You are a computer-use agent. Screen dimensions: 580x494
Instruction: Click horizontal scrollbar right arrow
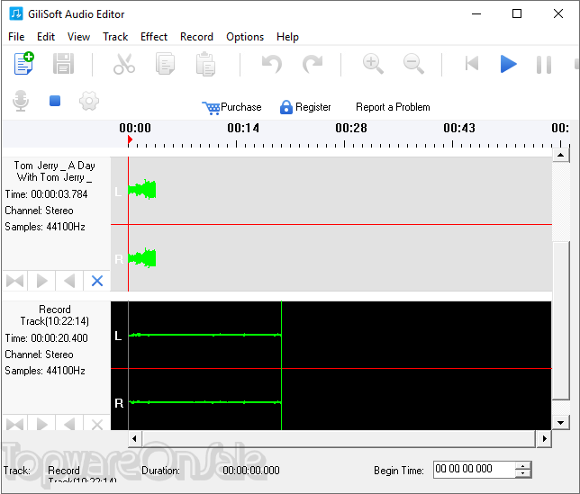544,438
